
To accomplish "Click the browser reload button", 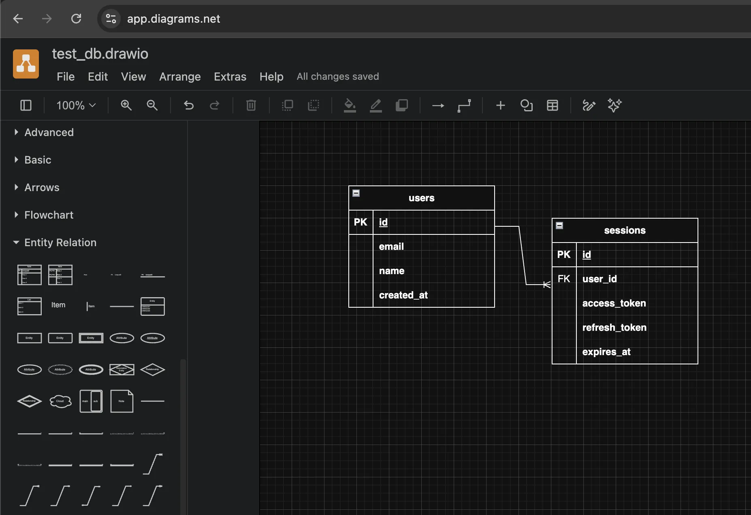I will click(x=76, y=19).
